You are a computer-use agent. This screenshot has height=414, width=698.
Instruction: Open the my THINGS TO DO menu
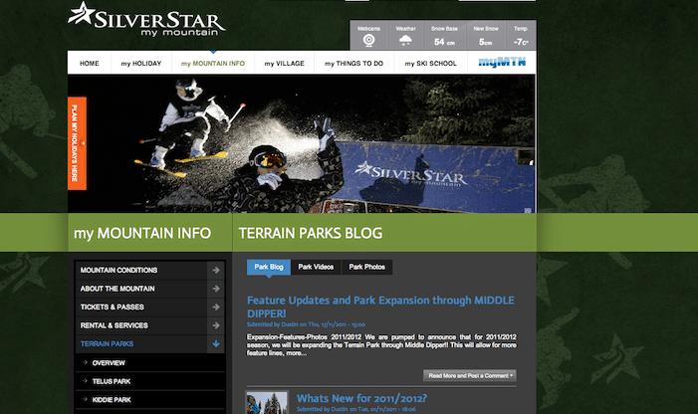click(x=353, y=63)
